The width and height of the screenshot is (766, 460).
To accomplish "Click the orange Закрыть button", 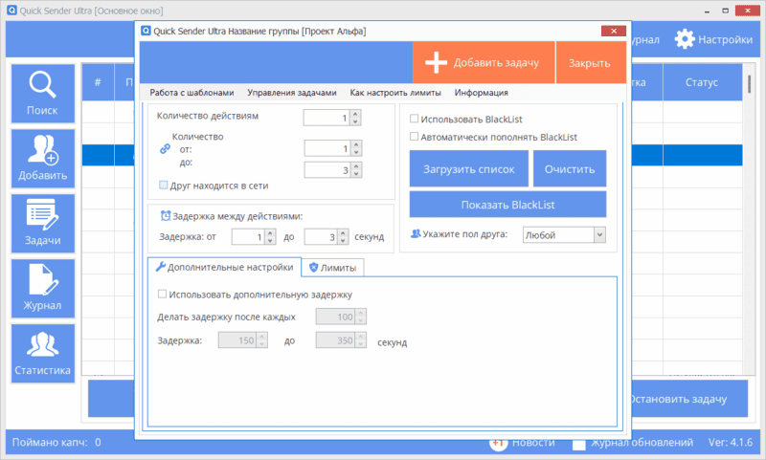I will click(x=591, y=62).
